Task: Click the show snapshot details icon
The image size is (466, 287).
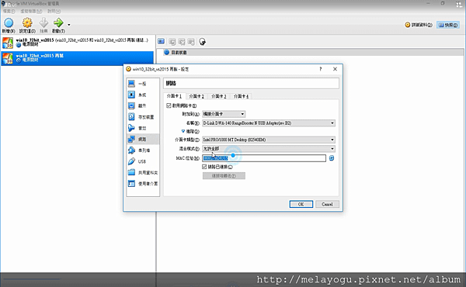Action: point(191,42)
